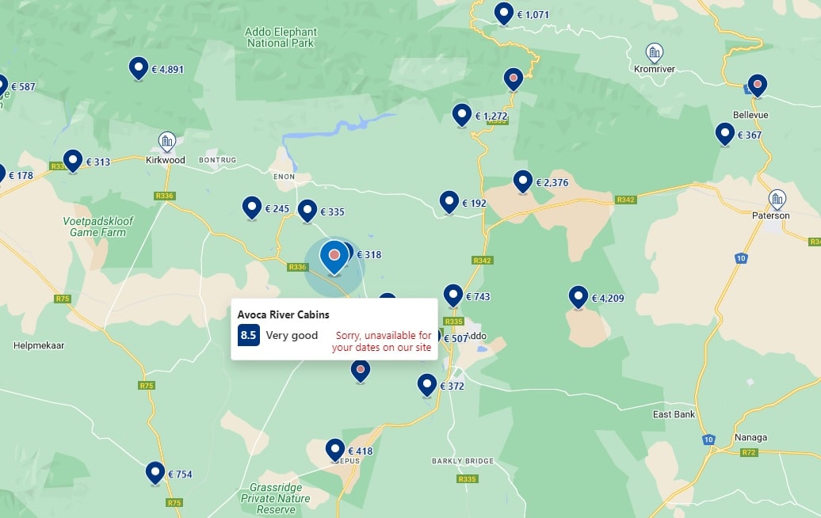This screenshot has width=821, height=518.
Task: Click the €4,209 price marker
Action: [577, 295]
